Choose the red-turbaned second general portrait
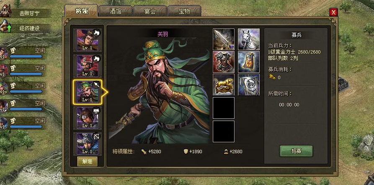The height and width of the screenshot is (185, 374). [x=87, y=66]
